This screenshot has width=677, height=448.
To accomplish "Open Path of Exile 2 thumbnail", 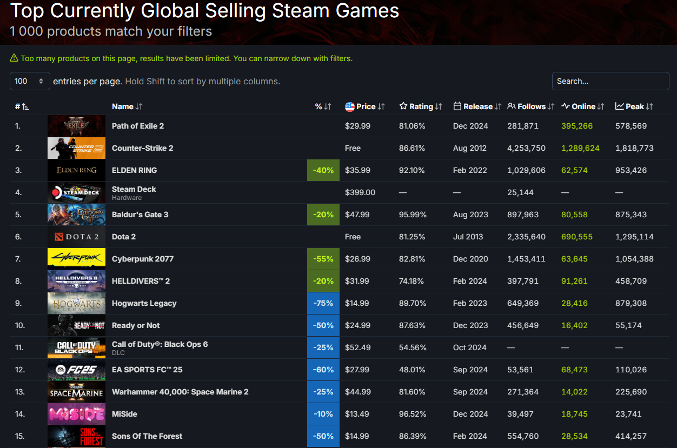I will [x=76, y=126].
